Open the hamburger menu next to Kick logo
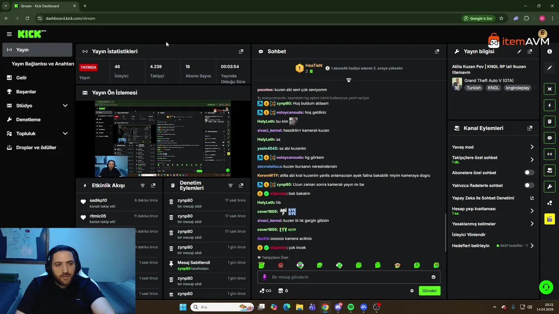This screenshot has height=314, width=559. pos(9,34)
